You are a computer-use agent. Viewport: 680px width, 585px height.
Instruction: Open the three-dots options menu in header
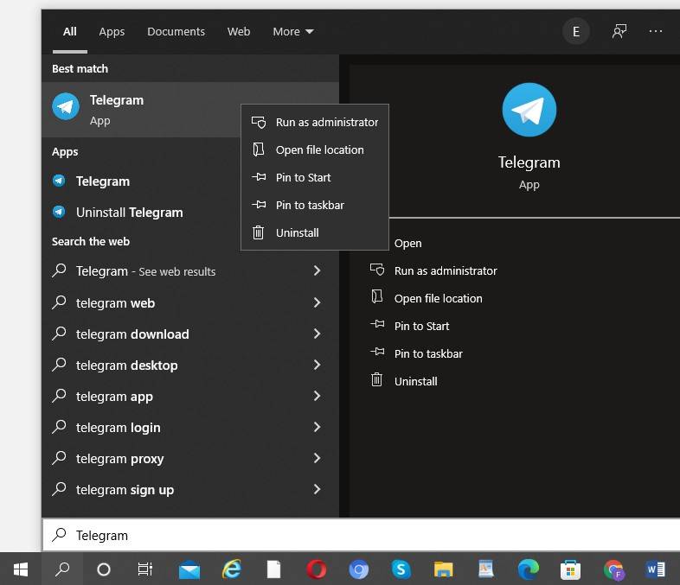pyautogui.click(x=656, y=31)
